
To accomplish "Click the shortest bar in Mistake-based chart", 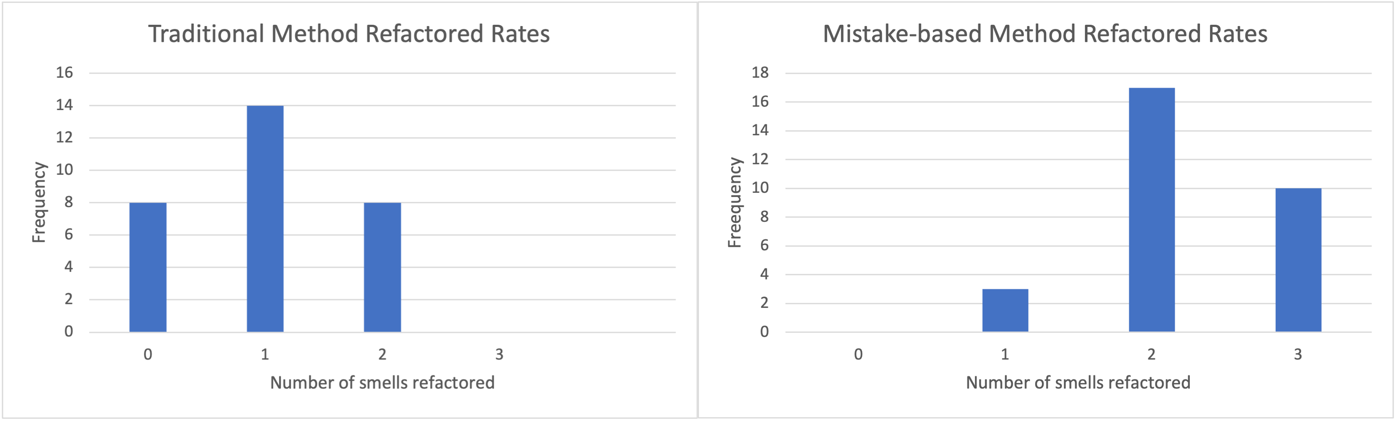I will 1005,310.
